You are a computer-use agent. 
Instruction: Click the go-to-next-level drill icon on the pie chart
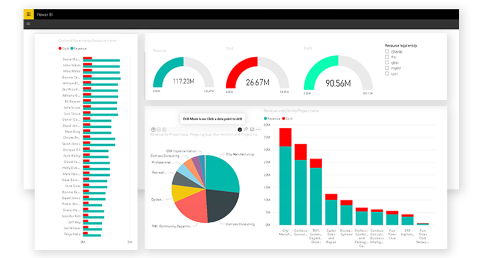[x=159, y=130]
